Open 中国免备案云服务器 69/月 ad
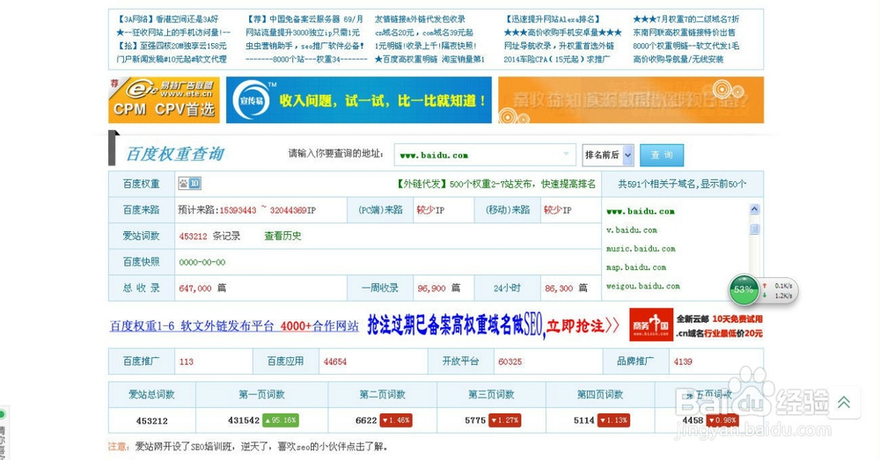 (304, 19)
